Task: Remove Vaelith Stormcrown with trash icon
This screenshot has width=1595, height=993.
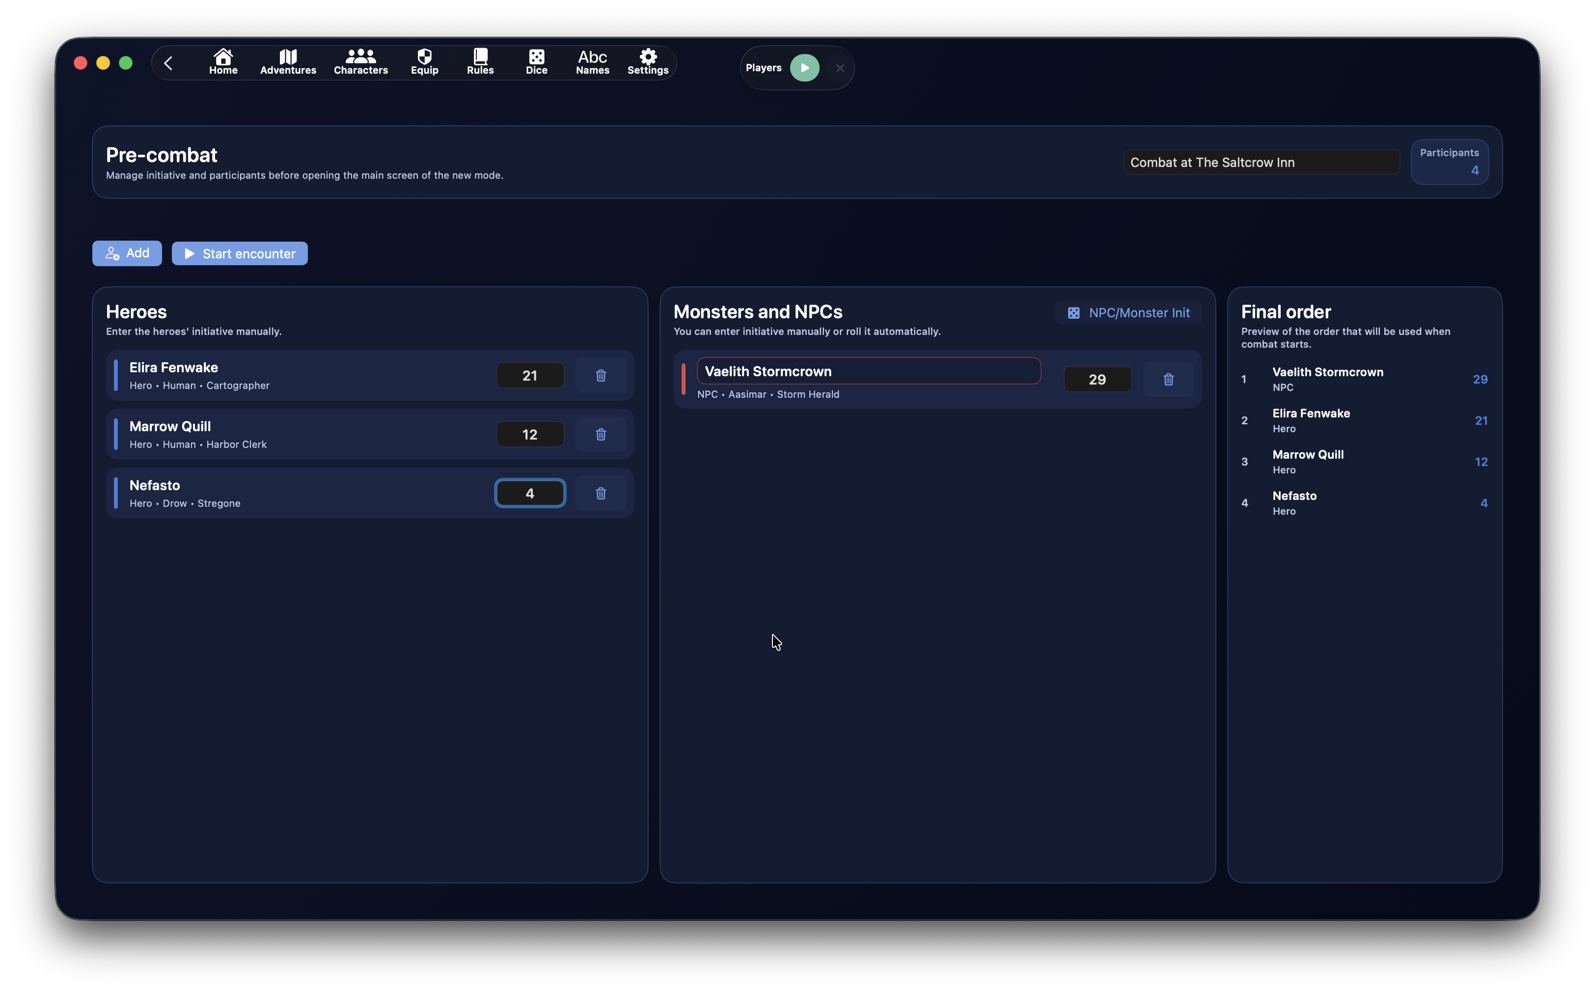Action: (x=1168, y=380)
